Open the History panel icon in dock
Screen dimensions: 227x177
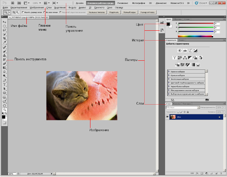pyautogui.click(x=162, y=31)
